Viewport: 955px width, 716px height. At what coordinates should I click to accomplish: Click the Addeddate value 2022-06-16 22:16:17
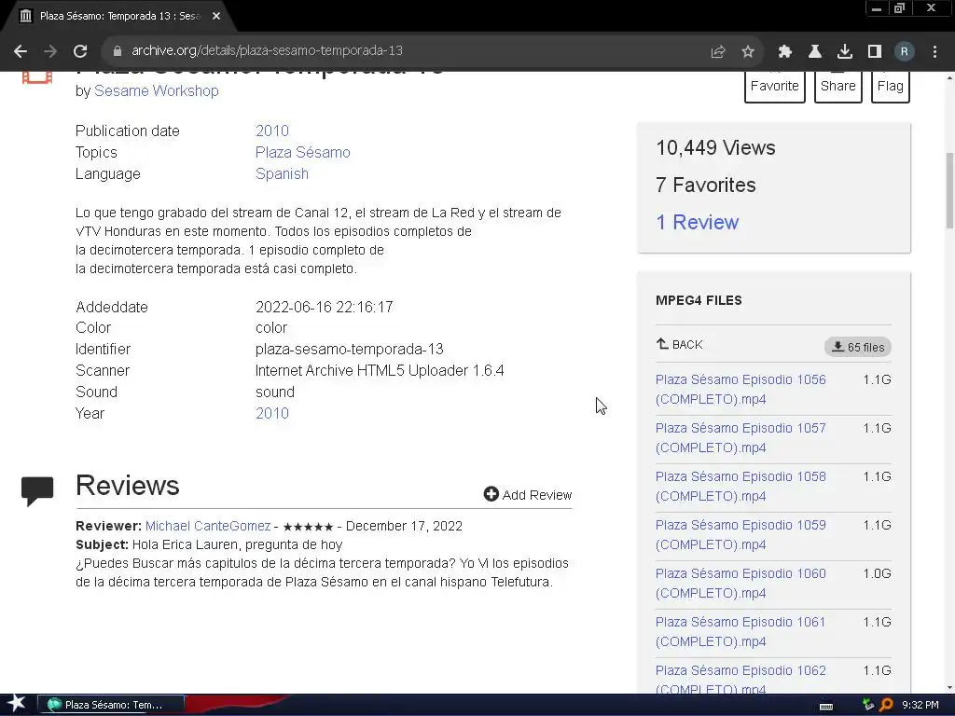[x=324, y=307]
